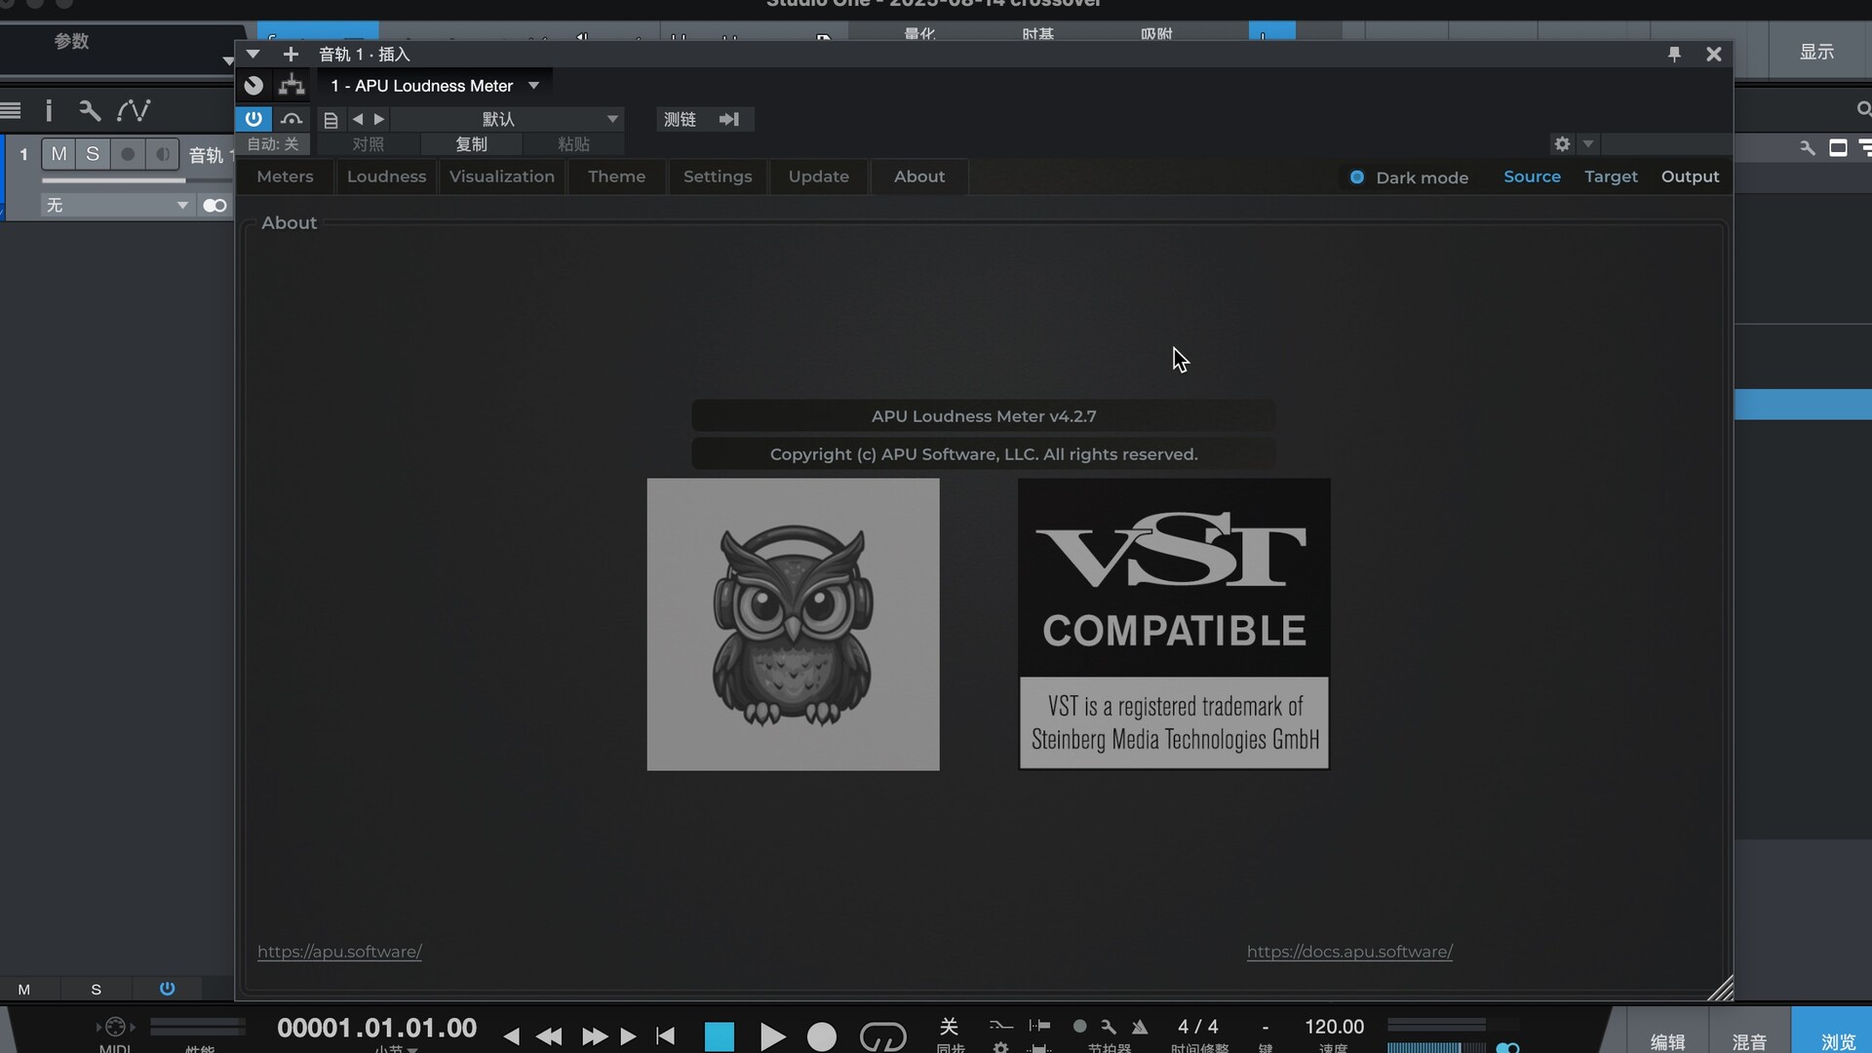Show the automation curve icon
The image size is (1872, 1053).
[x=134, y=110]
